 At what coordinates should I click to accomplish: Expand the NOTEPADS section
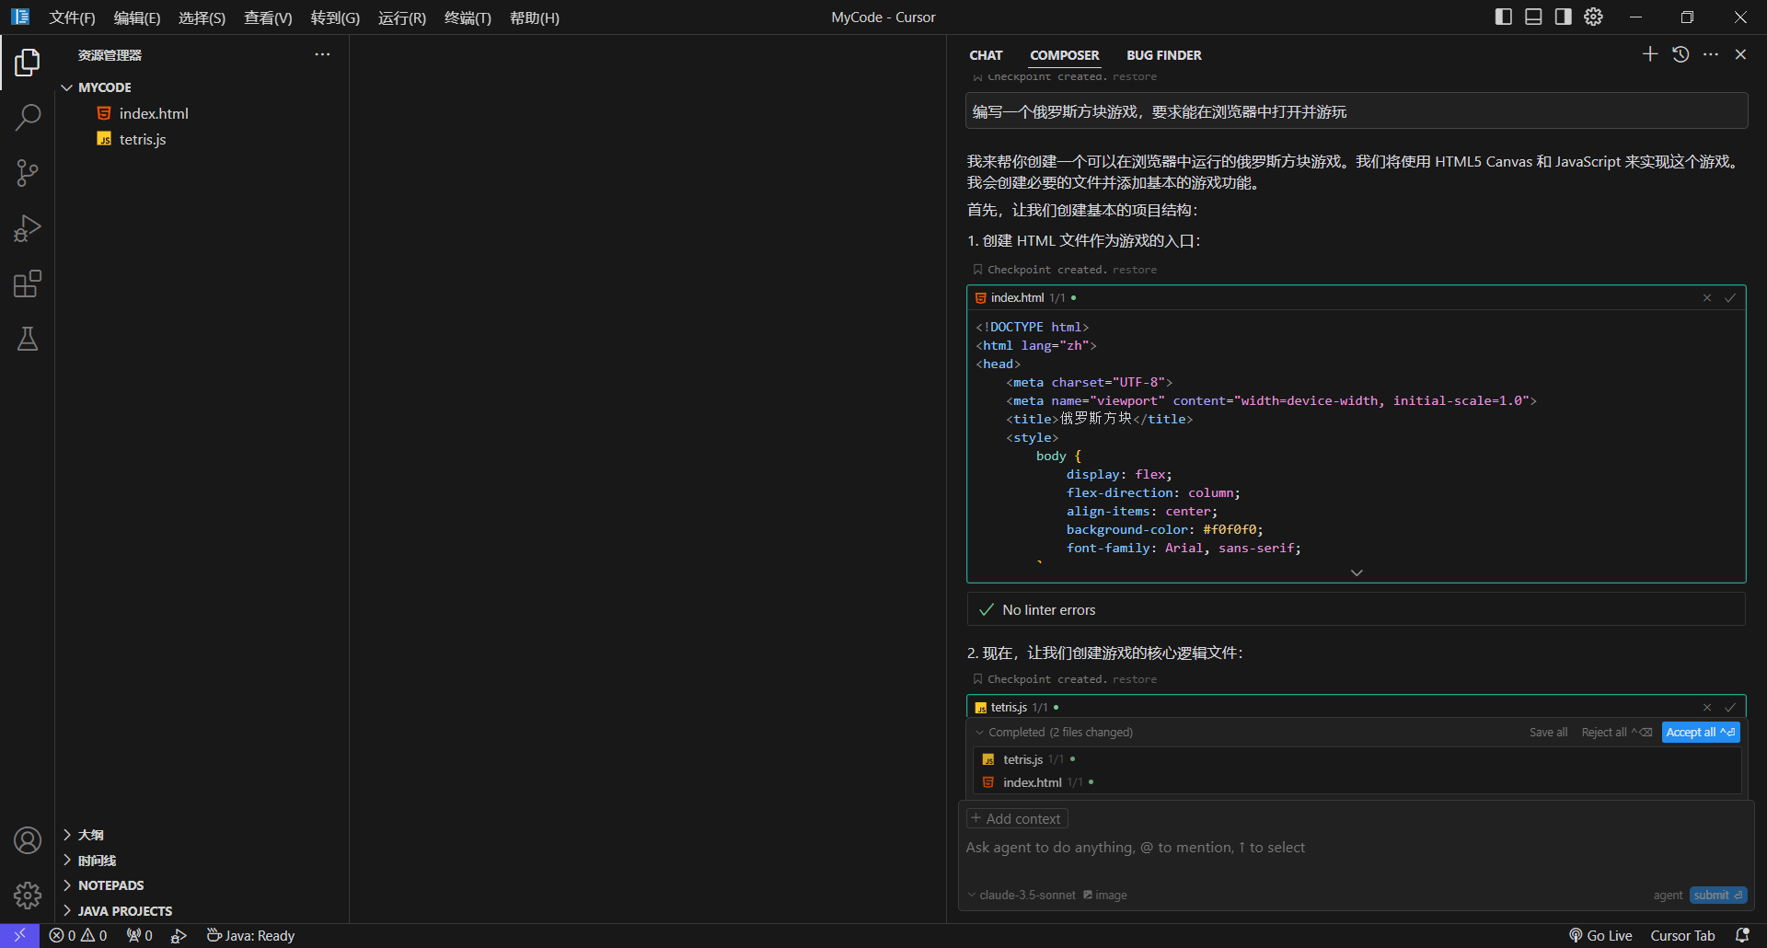[x=110, y=885]
